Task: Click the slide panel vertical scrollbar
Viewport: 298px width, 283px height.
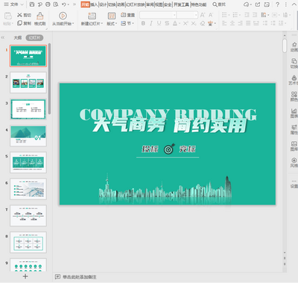Action: [x=50, y=78]
